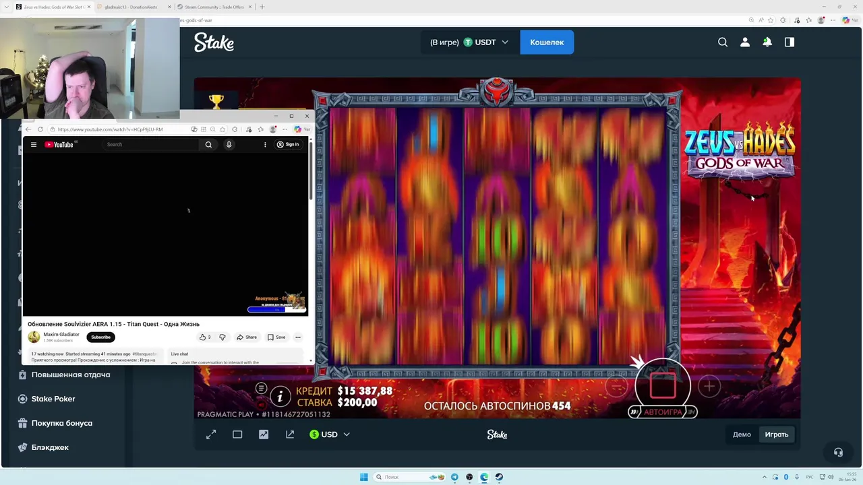Subscribe to Maxim Gladiator channel

[100, 337]
